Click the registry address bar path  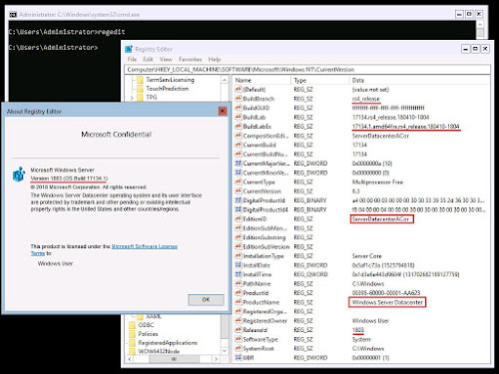pos(241,70)
